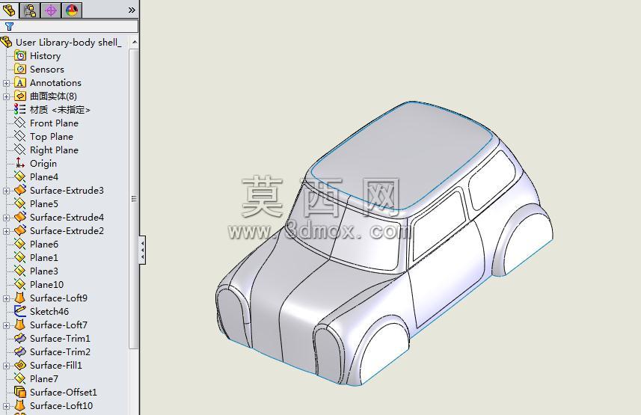Click the "Surface-Trim1" text label

tap(60, 339)
